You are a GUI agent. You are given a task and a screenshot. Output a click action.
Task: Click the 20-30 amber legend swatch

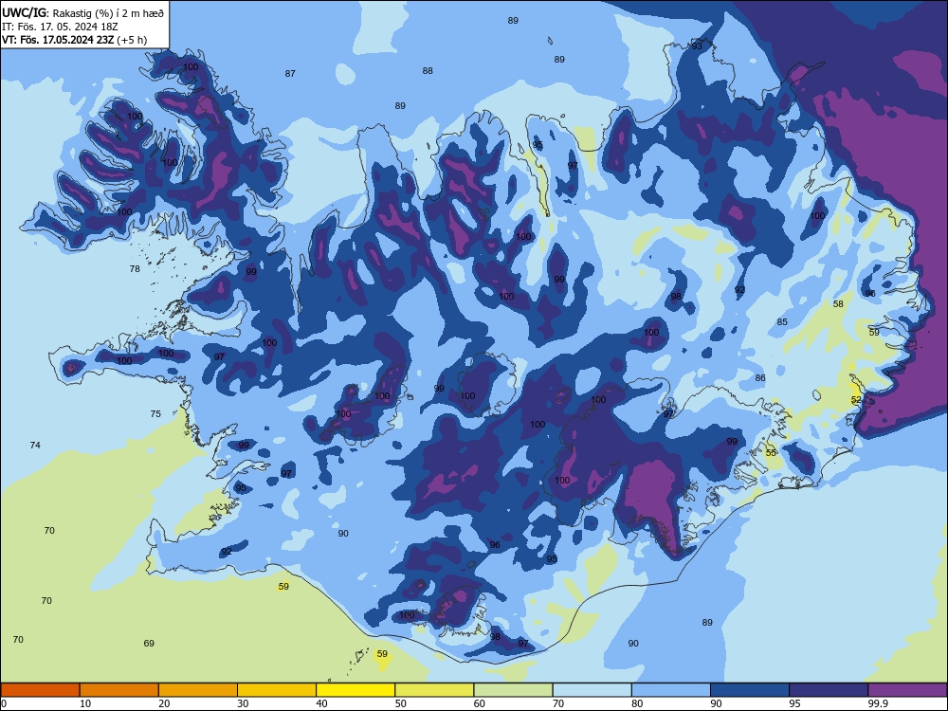click(x=198, y=690)
